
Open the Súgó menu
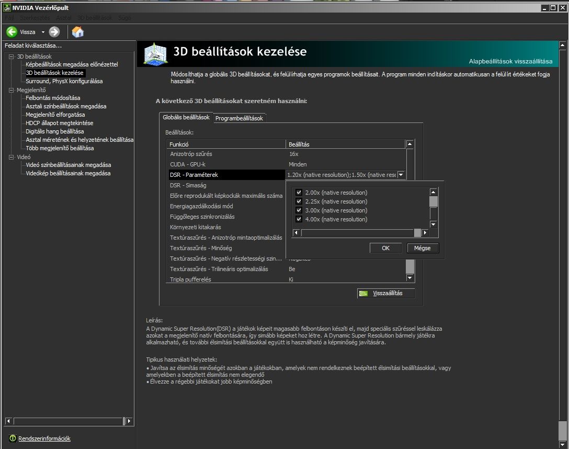pyautogui.click(x=124, y=18)
